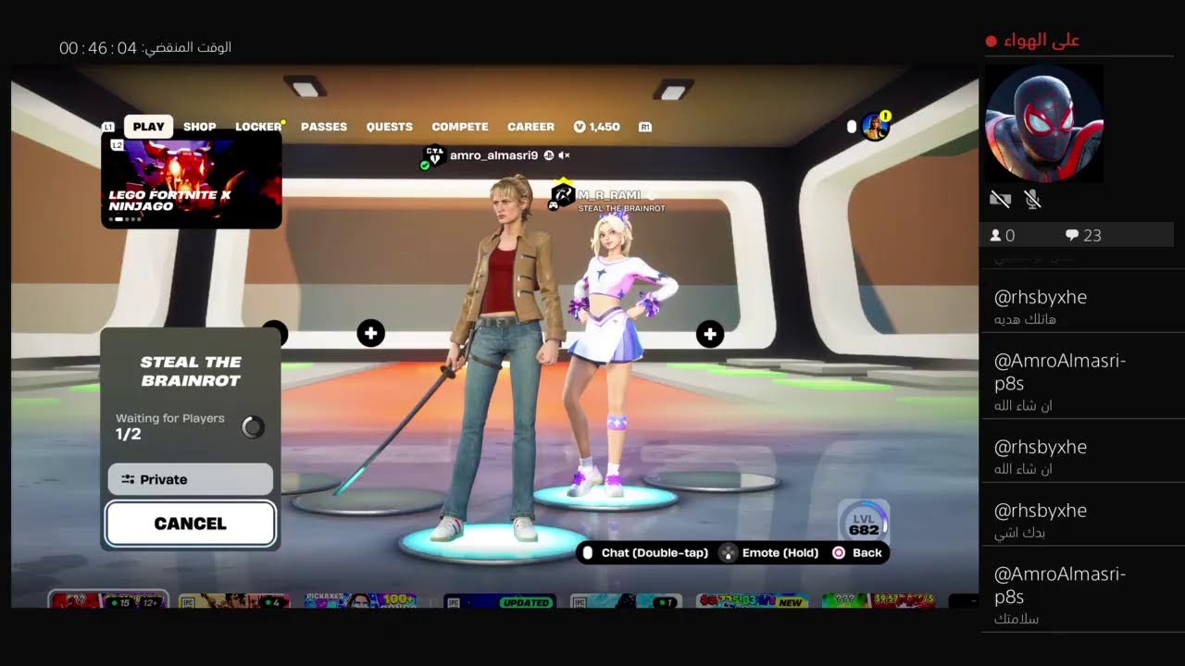Screen dimensions: 1185x666
Task: Toggle the muted microphone icon in broadcast panel
Action: coord(1033,199)
